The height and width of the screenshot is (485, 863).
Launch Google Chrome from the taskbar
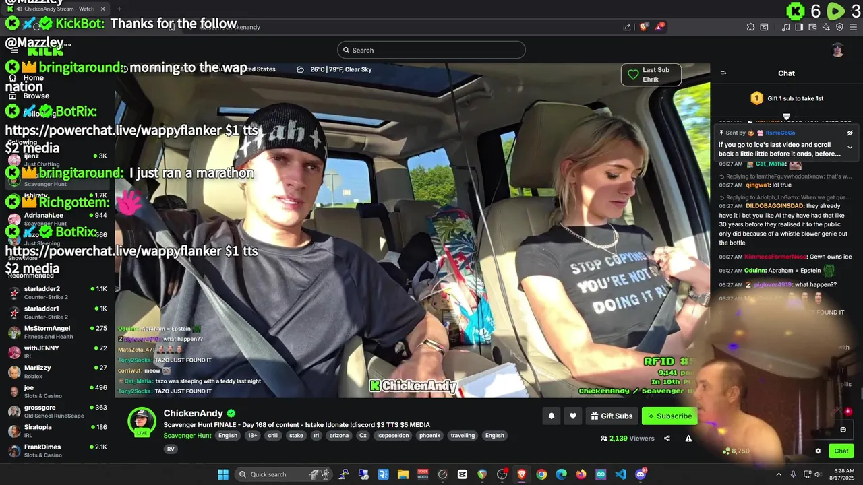click(x=541, y=474)
